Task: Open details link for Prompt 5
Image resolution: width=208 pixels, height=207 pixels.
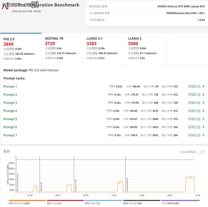Action: [x=194, y=119]
